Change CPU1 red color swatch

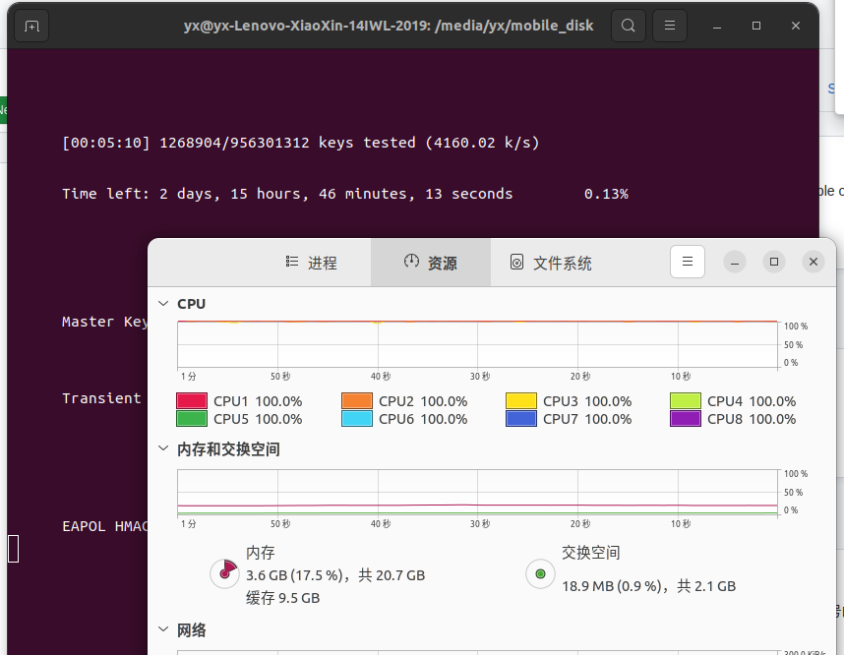pyautogui.click(x=192, y=401)
